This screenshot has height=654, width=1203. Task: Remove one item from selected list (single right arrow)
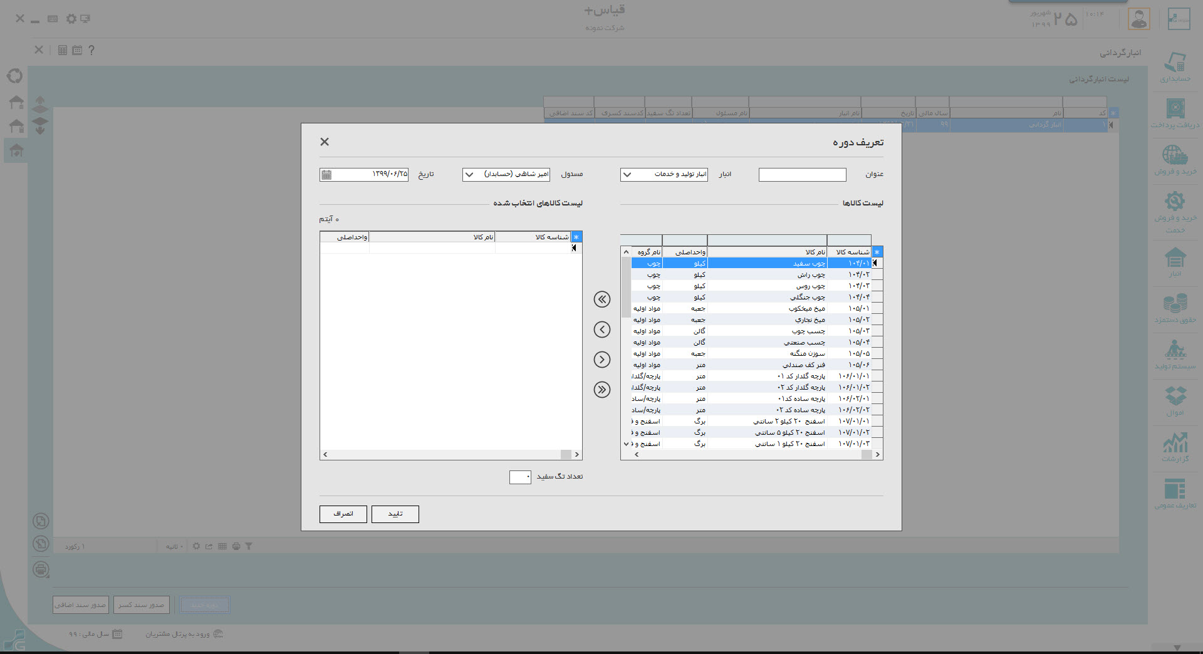pyautogui.click(x=602, y=360)
